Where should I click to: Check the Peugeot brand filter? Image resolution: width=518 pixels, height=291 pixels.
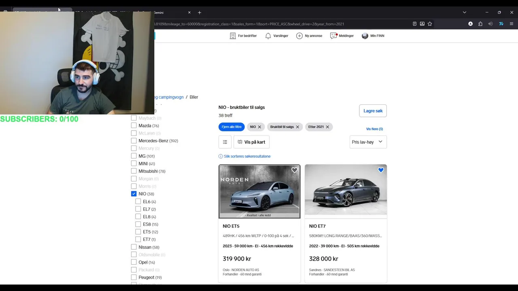[134, 277]
